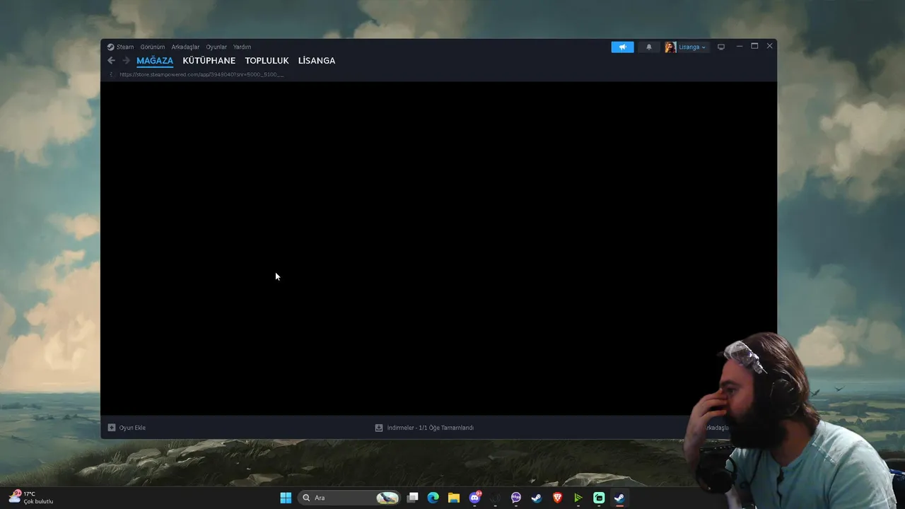Switch to the KÜTÜPHANE tab
Screen dimensions: 905x509
tap(209, 61)
